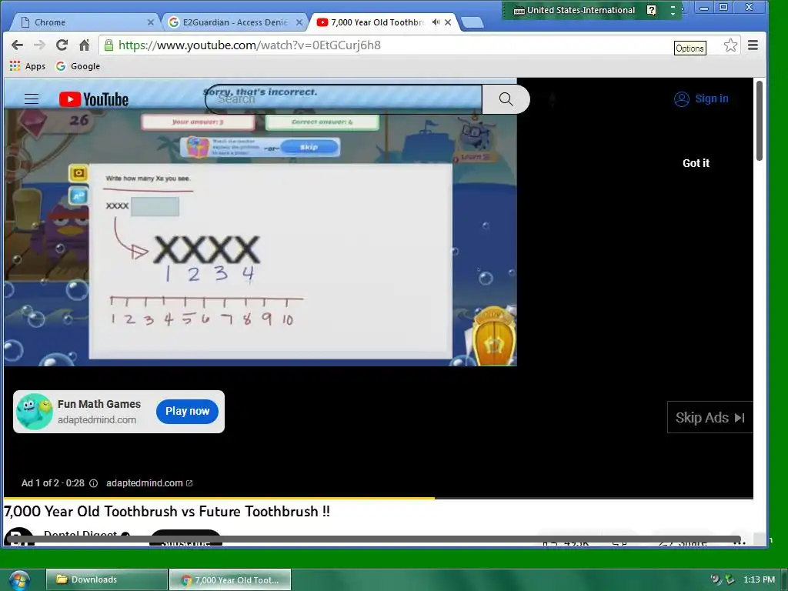Click the Fun Math Games ad avatar

[x=34, y=412]
